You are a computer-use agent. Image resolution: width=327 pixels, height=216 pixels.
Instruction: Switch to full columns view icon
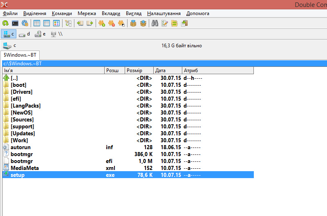tap(47, 23)
